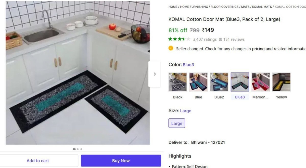This screenshot has height=168, width=306.
Task: Click the image carousel pagination dots
Action: [x=78, y=149]
